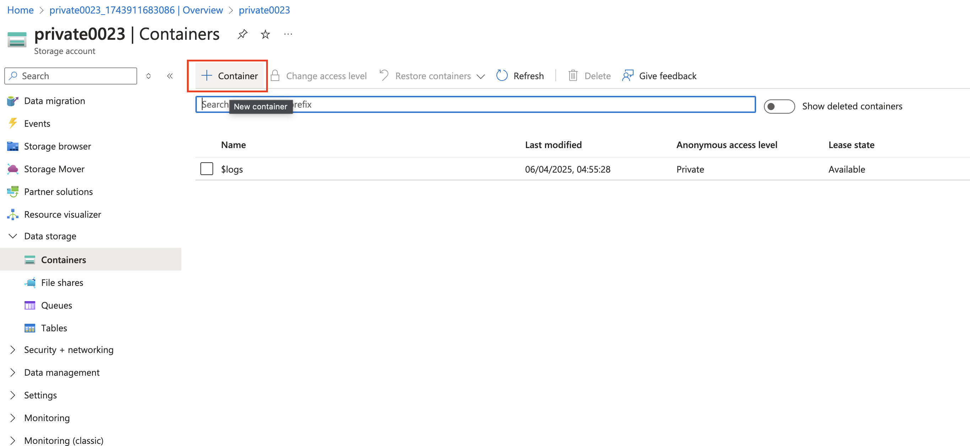
Task: Click the Resource visualizer icon
Action: click(12, 214)
